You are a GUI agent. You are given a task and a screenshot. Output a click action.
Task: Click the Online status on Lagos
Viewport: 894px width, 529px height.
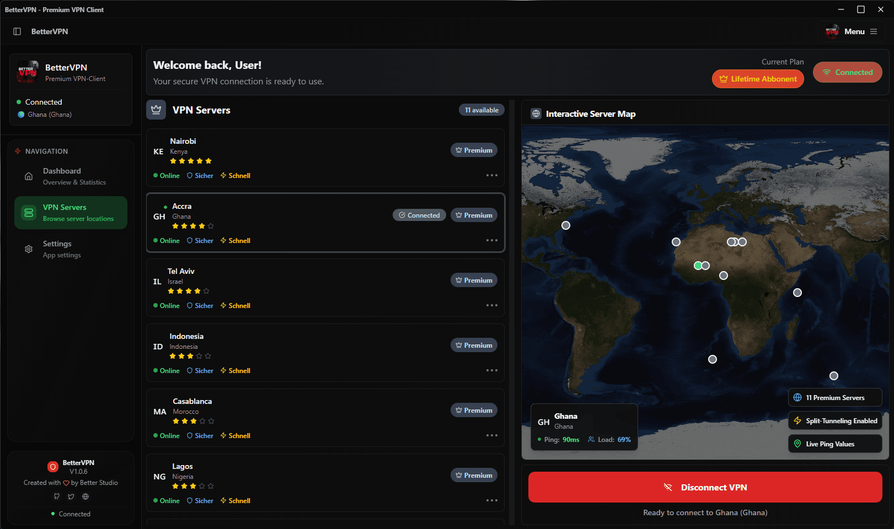tap(167, 500)
